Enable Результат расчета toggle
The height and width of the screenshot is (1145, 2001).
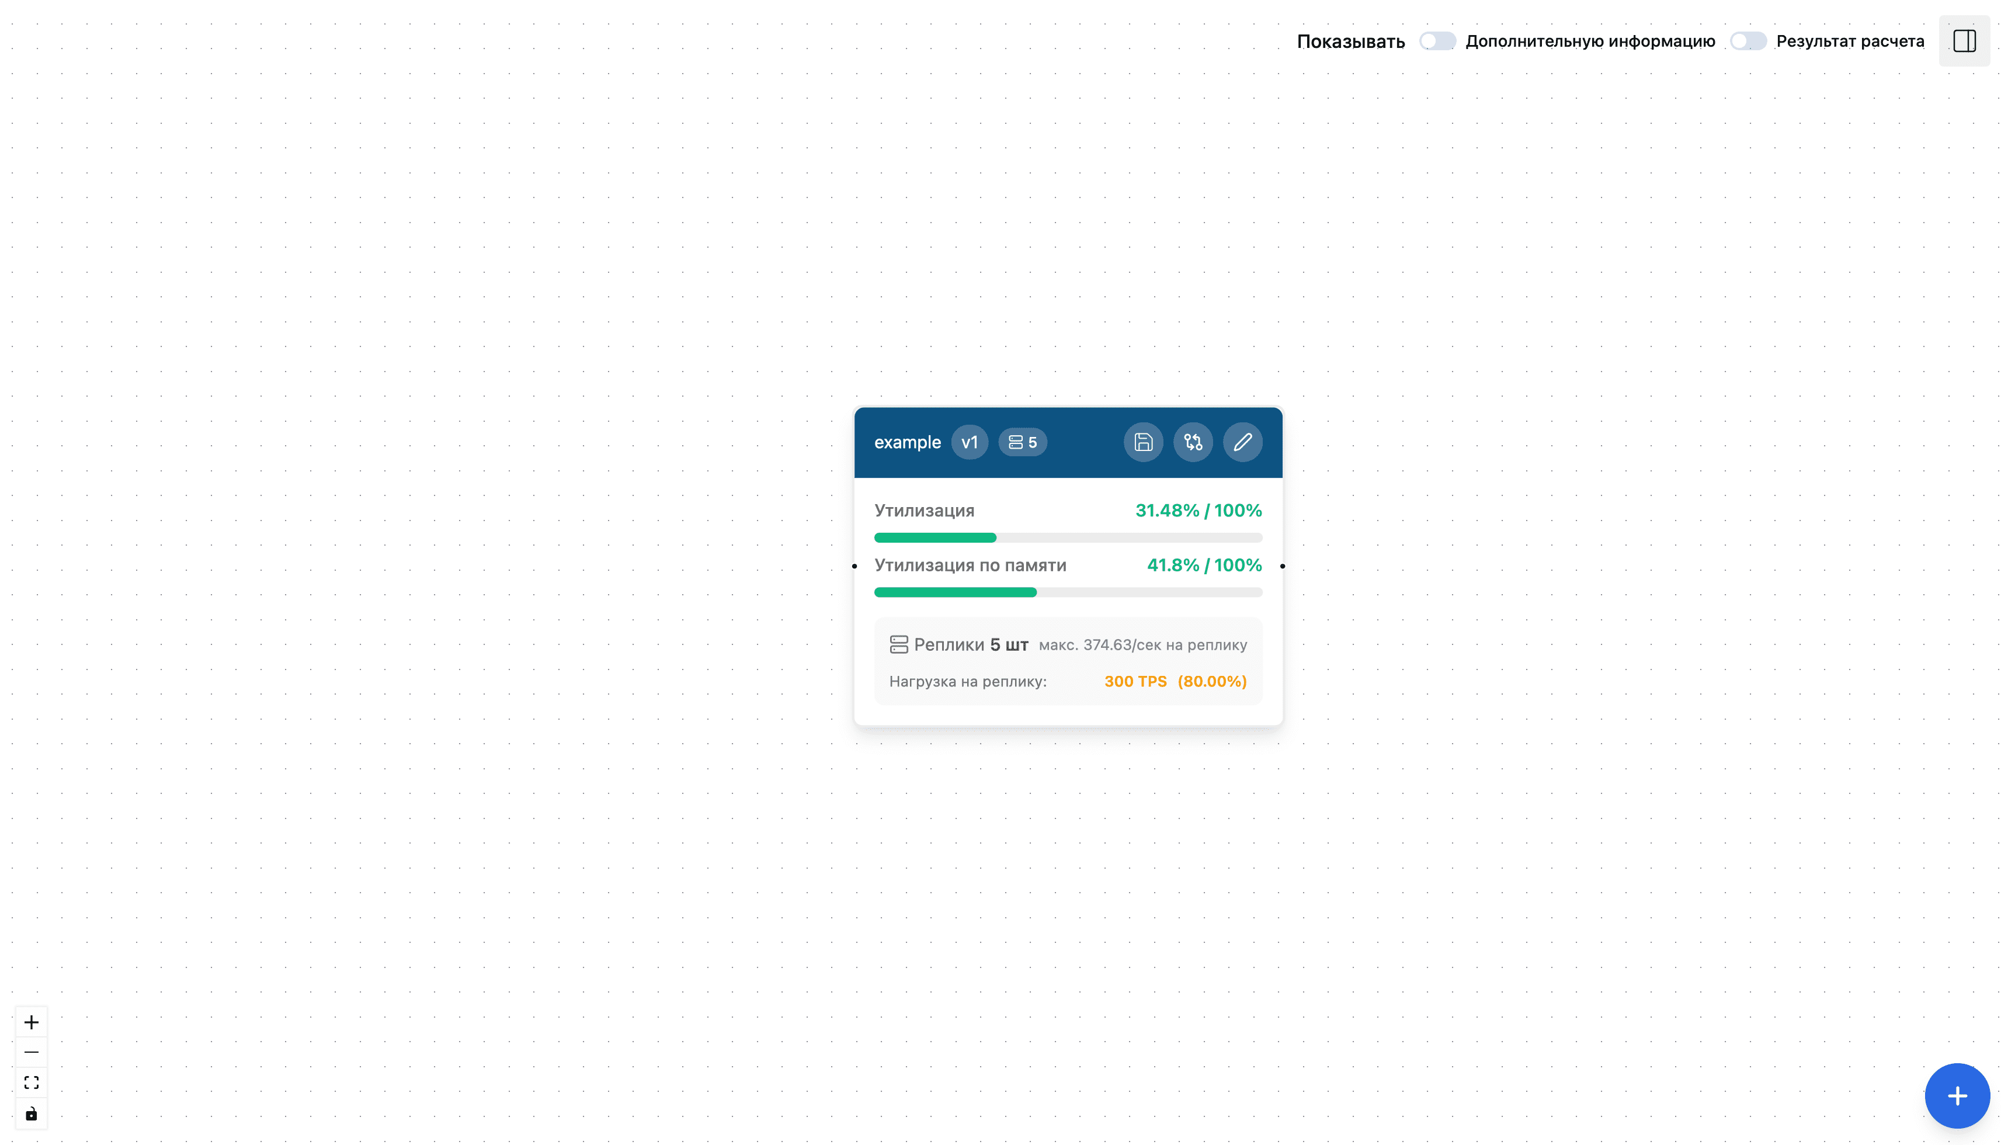[1748, 41]
